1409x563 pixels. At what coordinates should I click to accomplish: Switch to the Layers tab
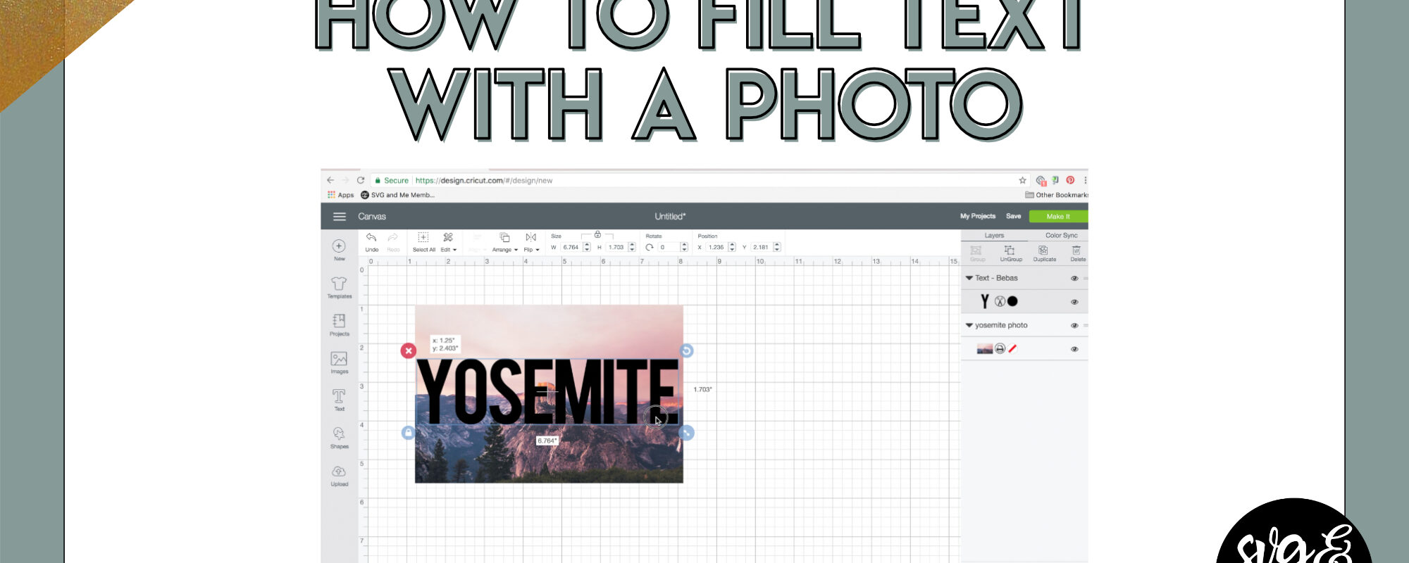pyautogui.click(x=994, y=236)
